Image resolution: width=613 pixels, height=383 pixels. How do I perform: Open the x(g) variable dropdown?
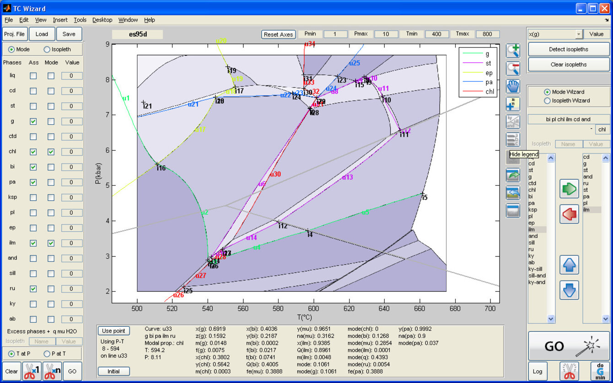click(x=579, y=34)
